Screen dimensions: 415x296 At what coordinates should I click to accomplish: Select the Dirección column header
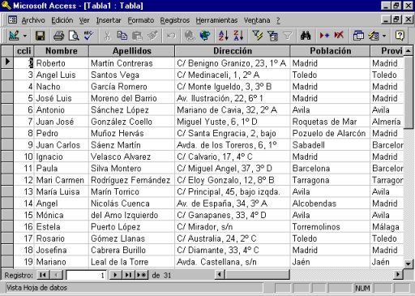233,51
